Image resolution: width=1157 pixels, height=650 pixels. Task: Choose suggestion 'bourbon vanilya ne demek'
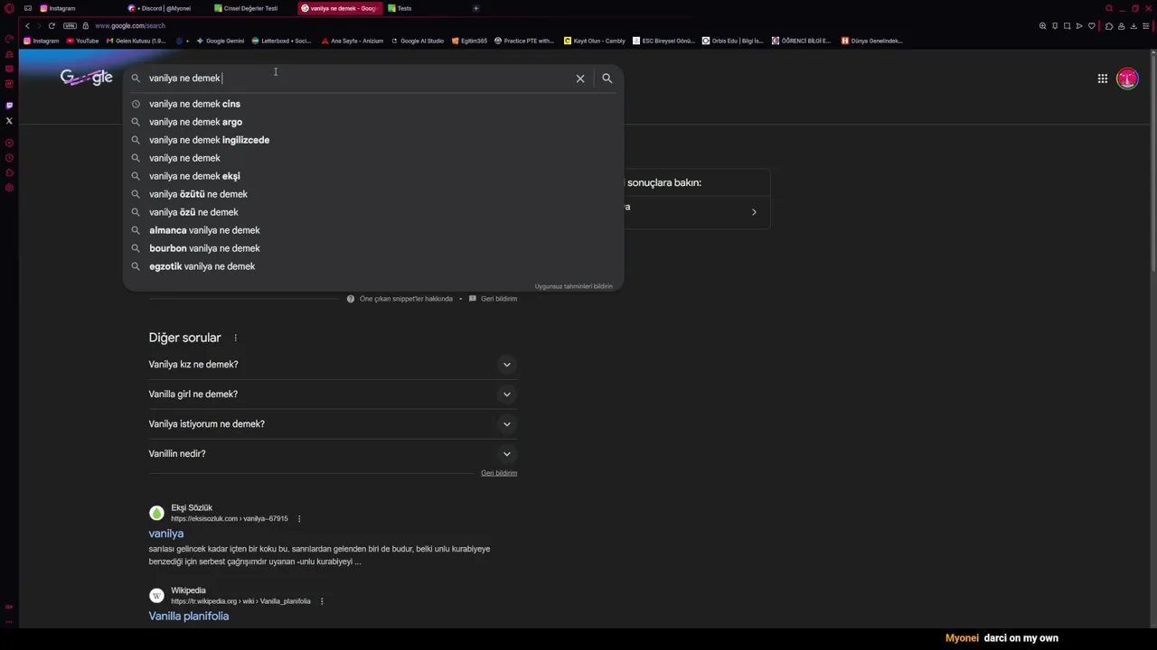tap(372, 248)
